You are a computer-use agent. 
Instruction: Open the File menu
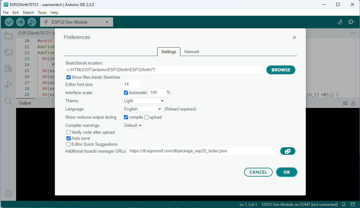click(5, 13)
